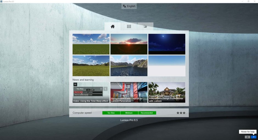
Task: Select the starry night scene template
Action: coord(167,44)
